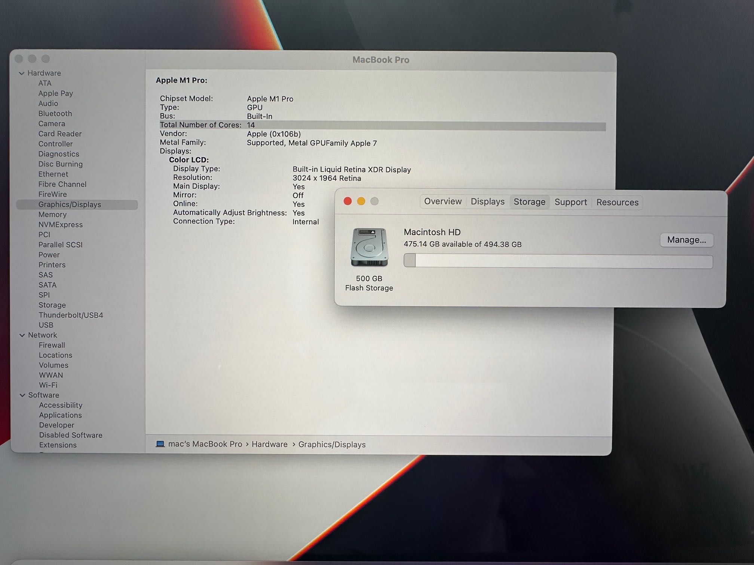Select Card Reader entry
754x565 pixels.
click(60, 134)
